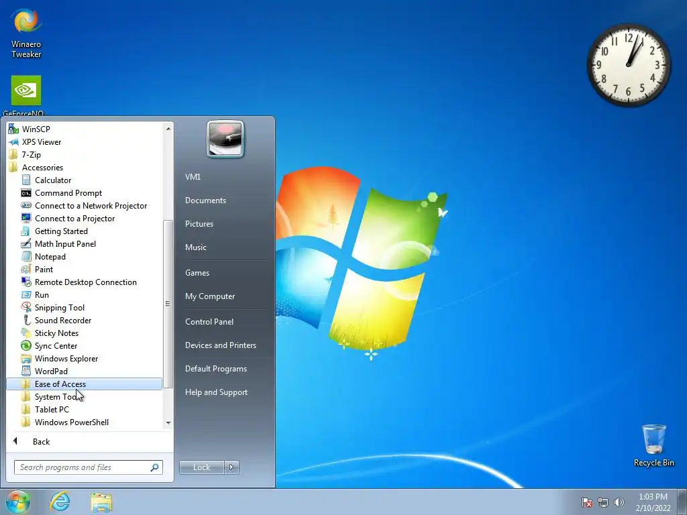Viewport: 687px width, 515px height.
Task: Click the Internet Explorer taskbar icon
Action: pos(60,502)
